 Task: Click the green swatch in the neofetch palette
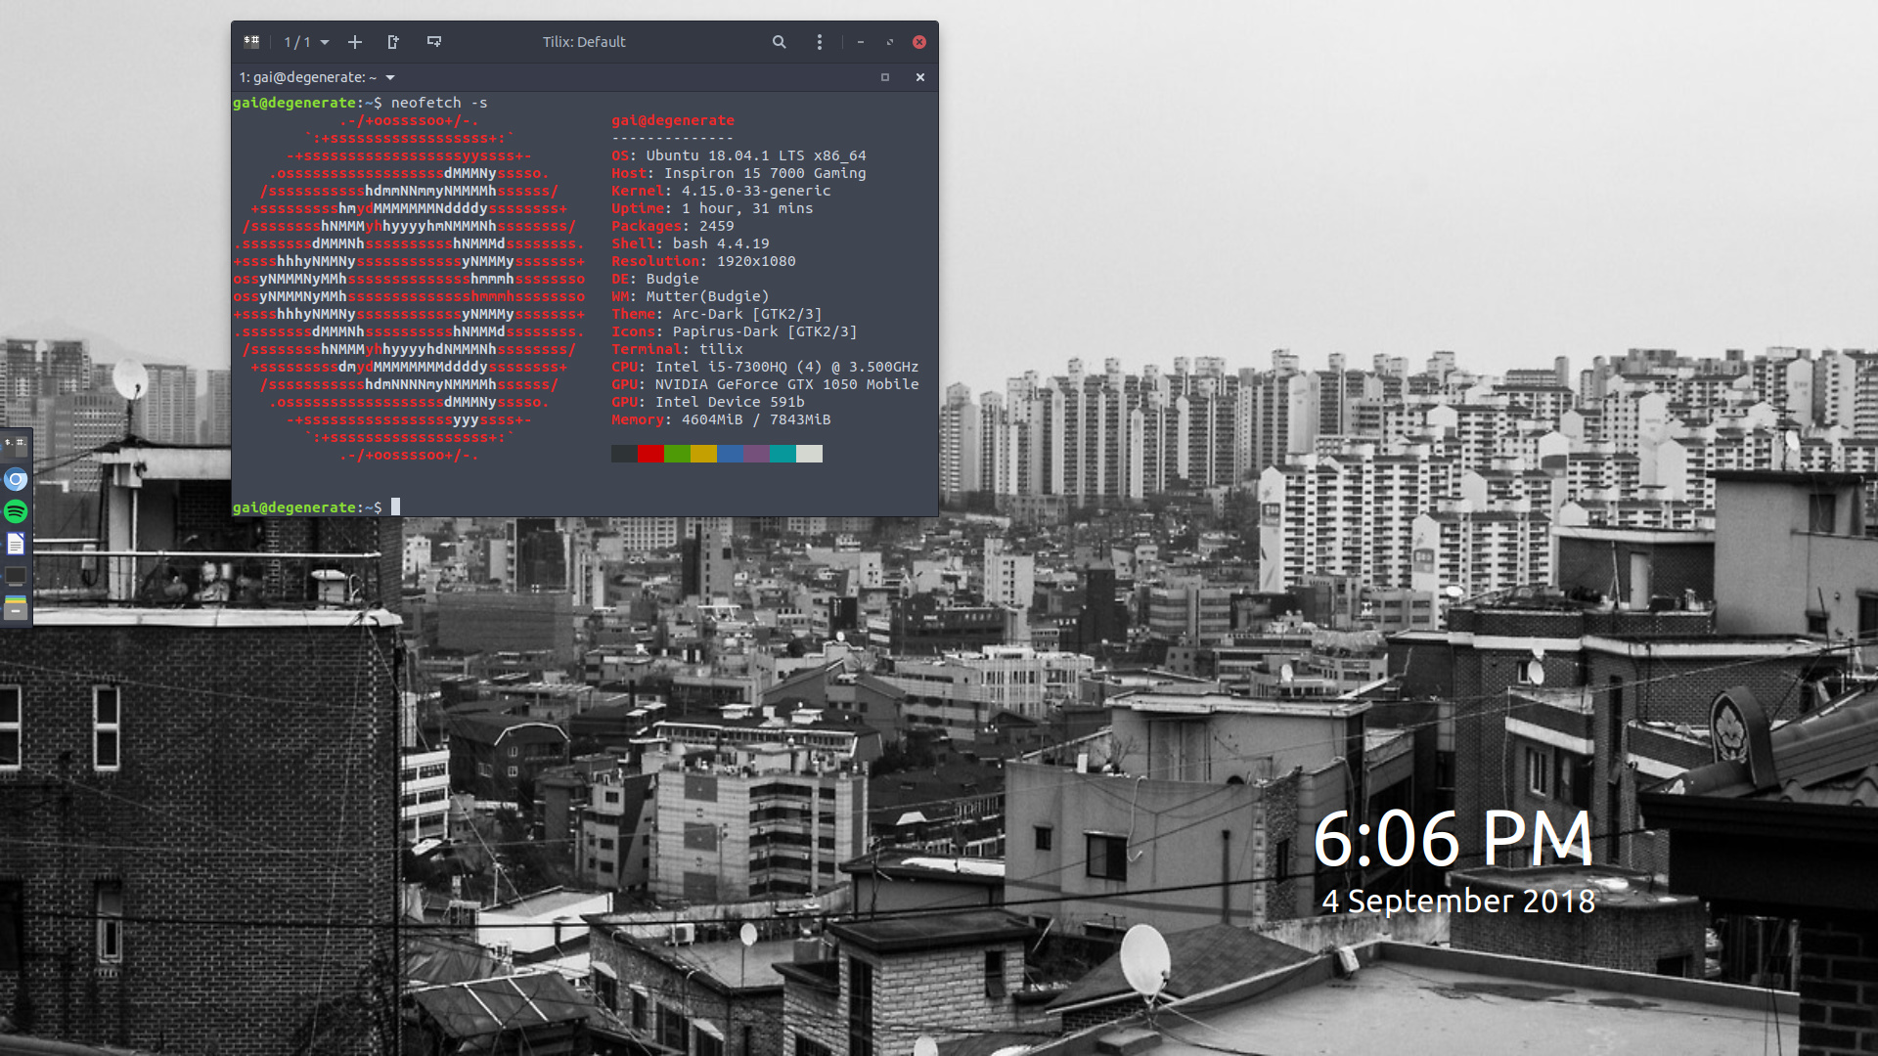click(678, 454)
